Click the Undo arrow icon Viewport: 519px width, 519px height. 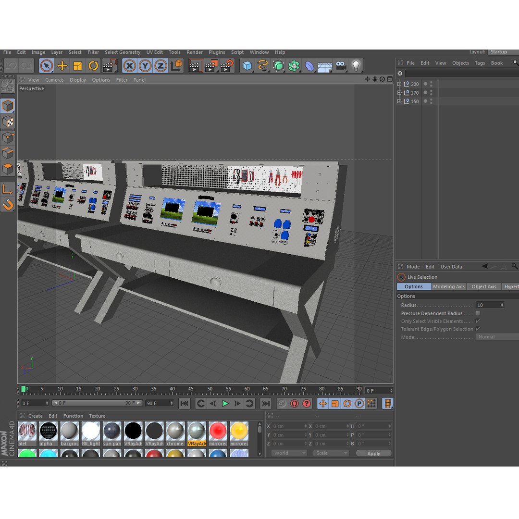(11, 65)
